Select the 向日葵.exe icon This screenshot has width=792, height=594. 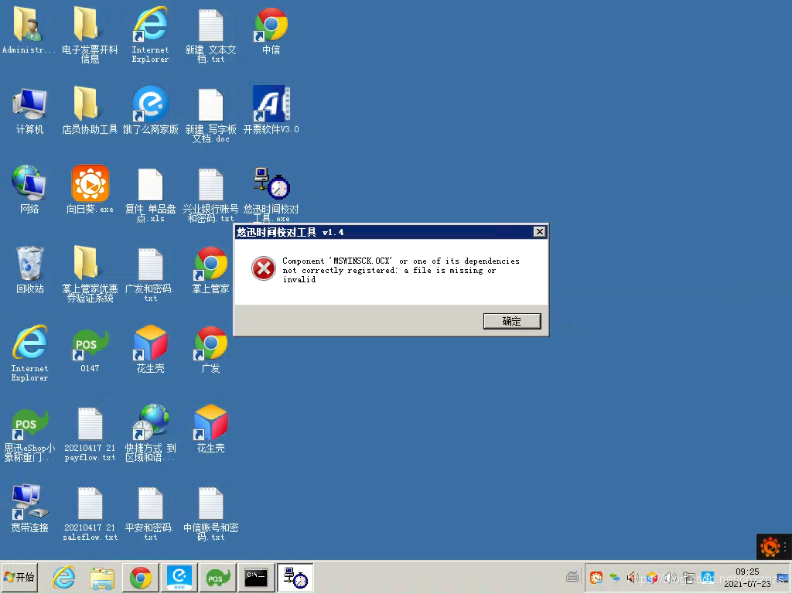[90, 190]
